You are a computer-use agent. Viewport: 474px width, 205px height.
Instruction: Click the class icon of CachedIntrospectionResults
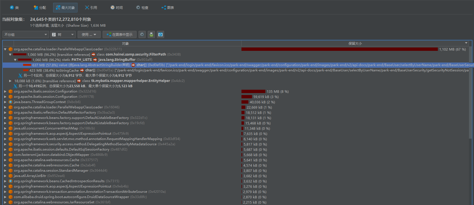(11, 181)
